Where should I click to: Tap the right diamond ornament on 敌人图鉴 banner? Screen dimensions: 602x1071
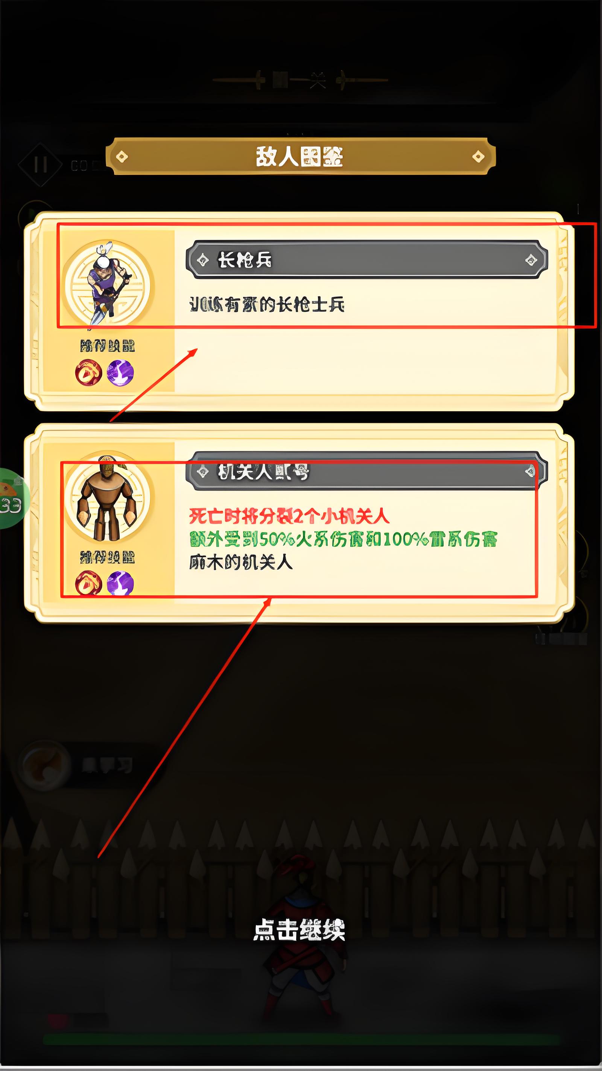[x=479, y=157]
